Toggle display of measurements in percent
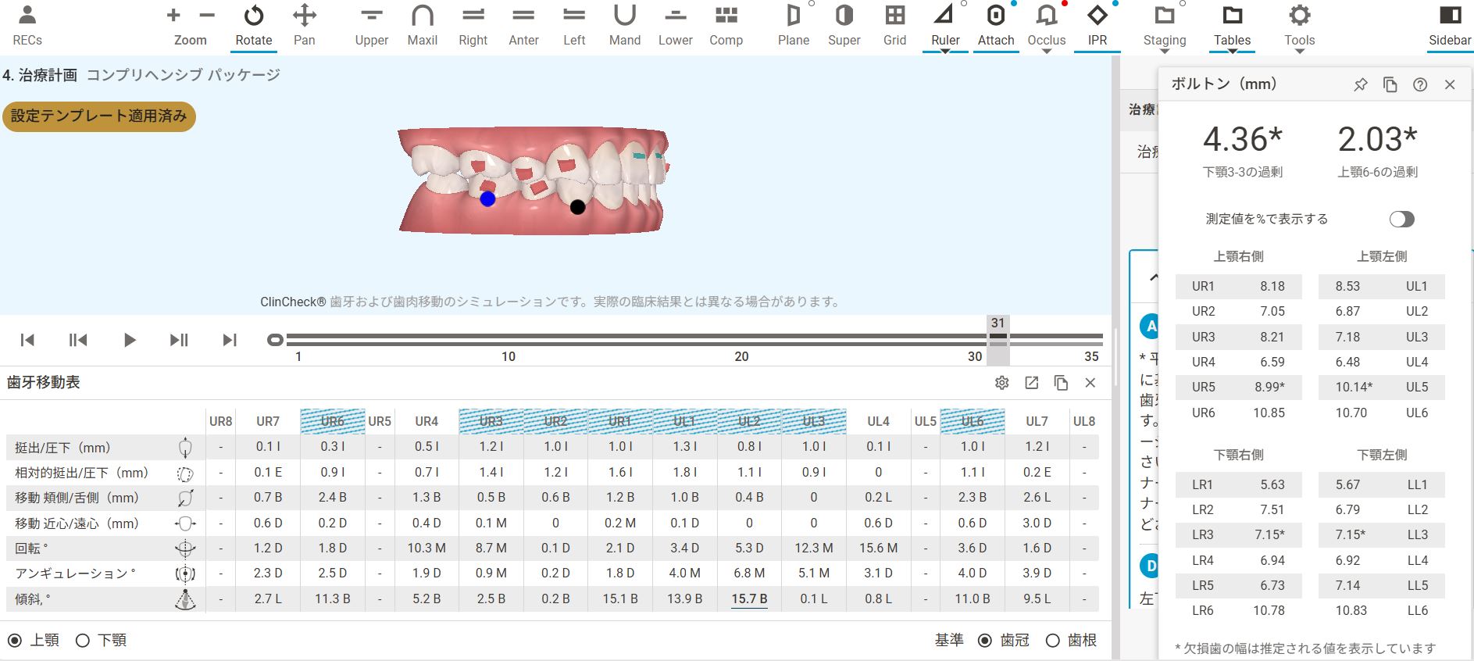This screenshot has width=1474, height=661. [1401, 220]
